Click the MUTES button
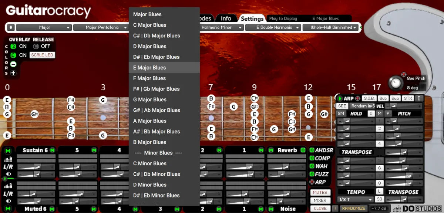444x213 pixels. point(320,192)
